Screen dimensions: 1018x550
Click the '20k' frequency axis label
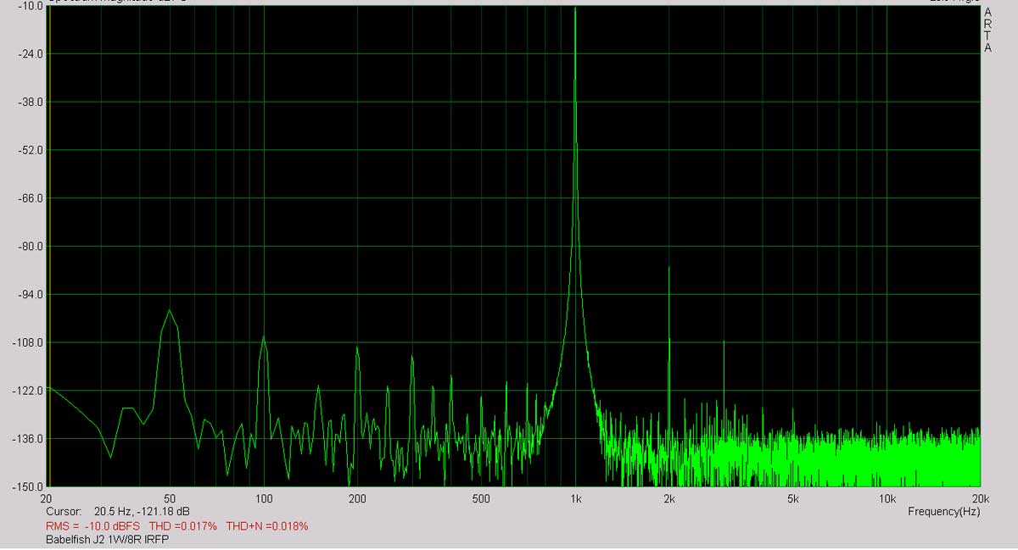980,498
